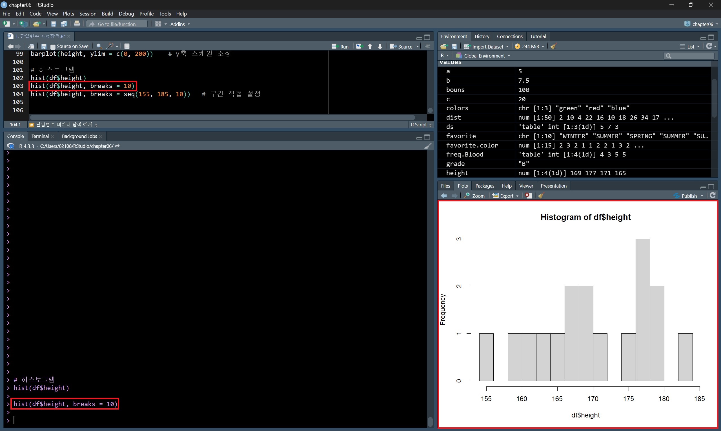Toggle the Source on Save checkbox
721x431 pixels.
pos(53,47)
